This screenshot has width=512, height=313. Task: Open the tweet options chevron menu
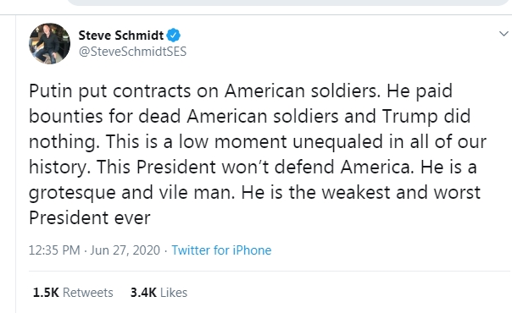click(x=504, y=34)
